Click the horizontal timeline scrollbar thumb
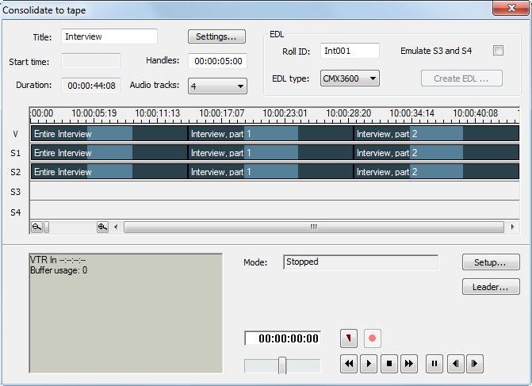The height and width of the screenshot is (386, 532). pyautogui.click(x=314, y=227)
